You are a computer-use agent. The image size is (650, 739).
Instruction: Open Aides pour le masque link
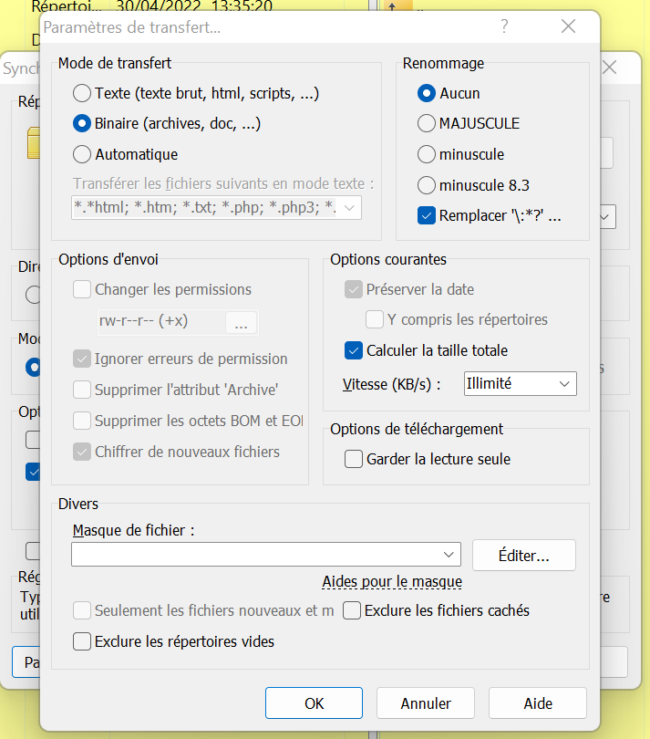coord(392,582)
